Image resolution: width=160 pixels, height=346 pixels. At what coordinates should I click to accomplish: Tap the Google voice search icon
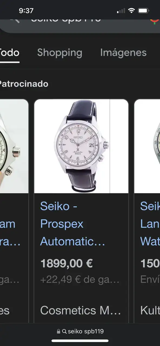(x=155, y=21)
